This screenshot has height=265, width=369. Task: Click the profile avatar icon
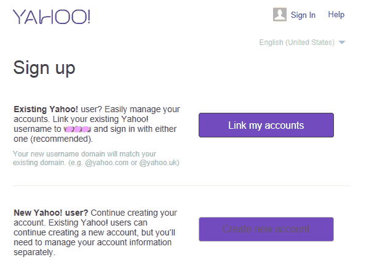coord(280,15)
